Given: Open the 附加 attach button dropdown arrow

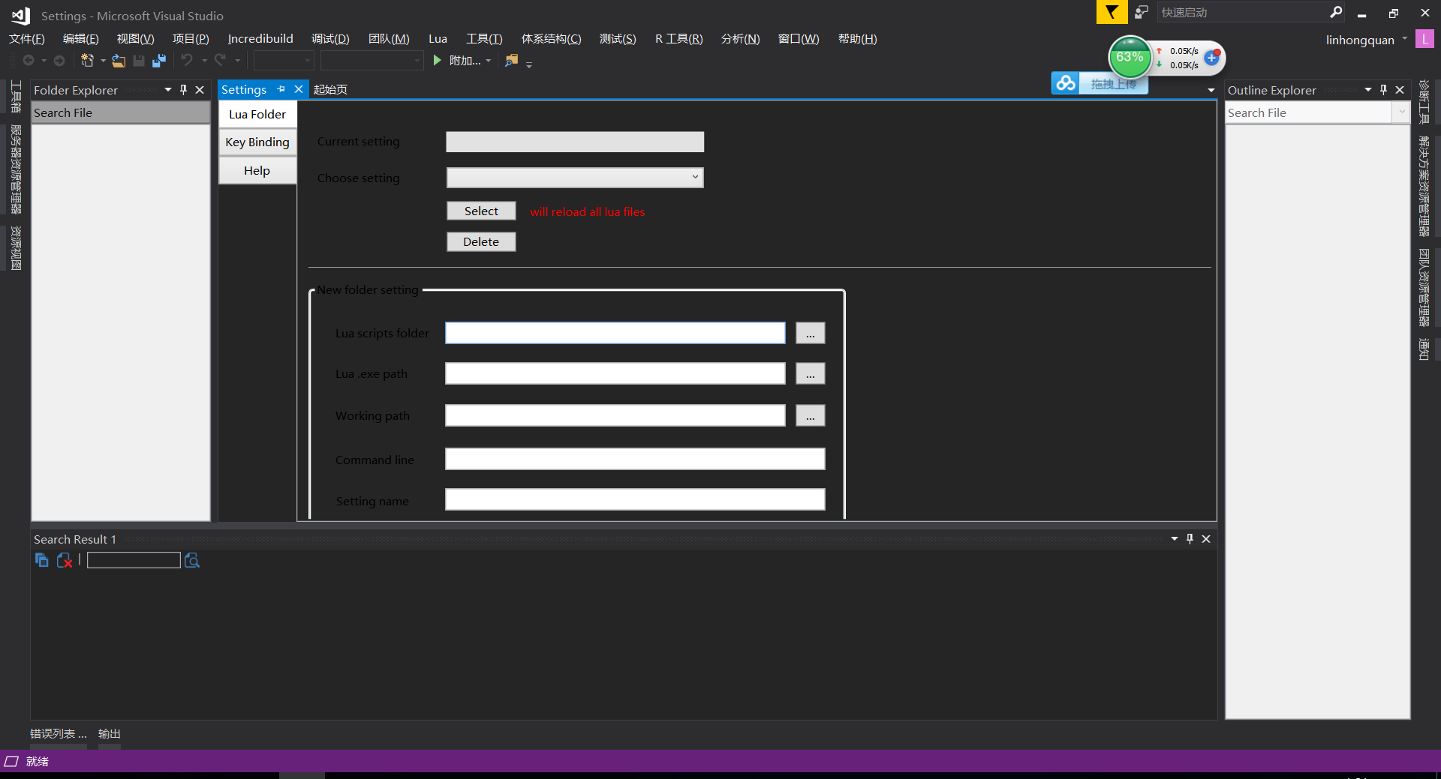Looking at the screenshot, I should point(489,61).
